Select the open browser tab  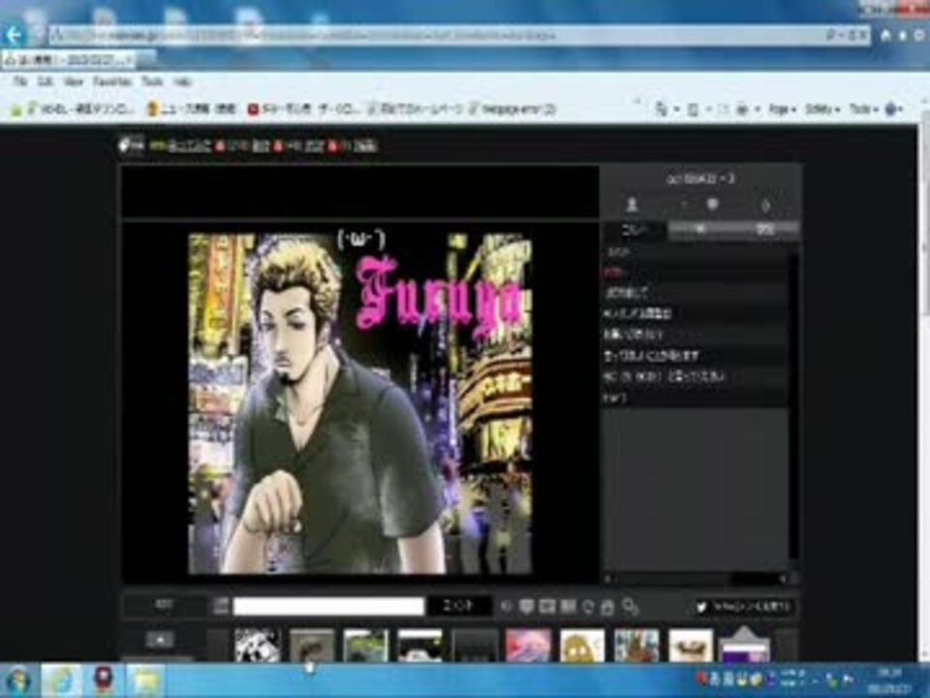coord(70,60)
